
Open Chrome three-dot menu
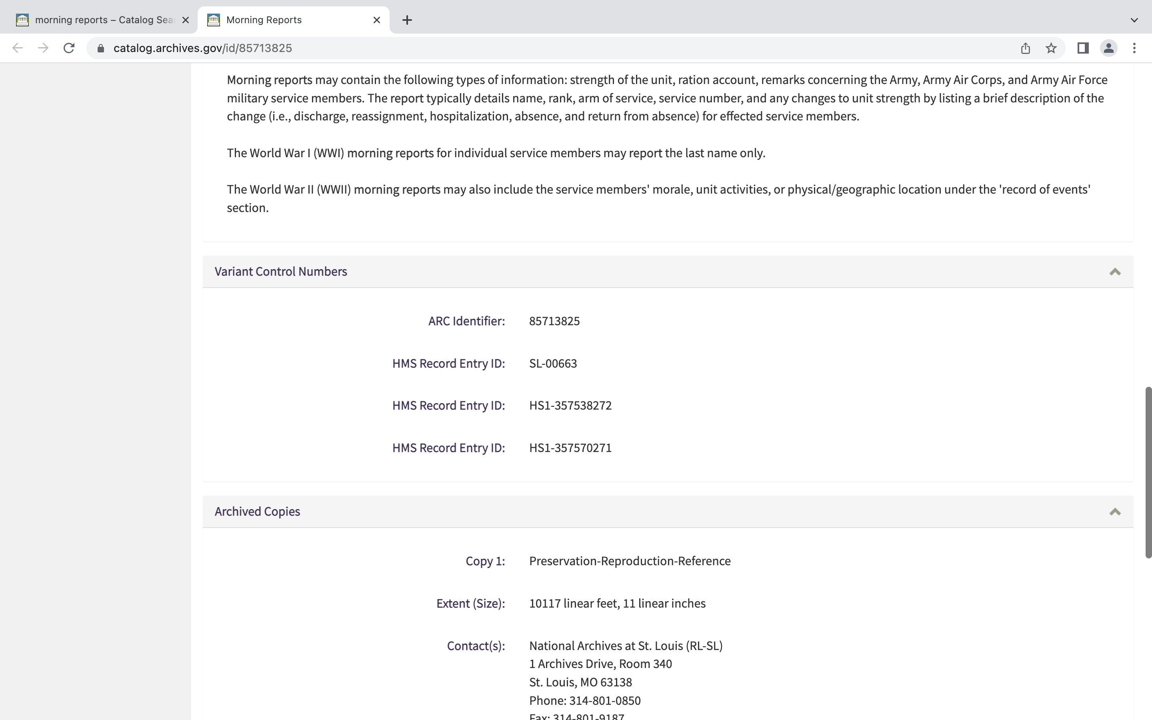tap(1134, 48)
